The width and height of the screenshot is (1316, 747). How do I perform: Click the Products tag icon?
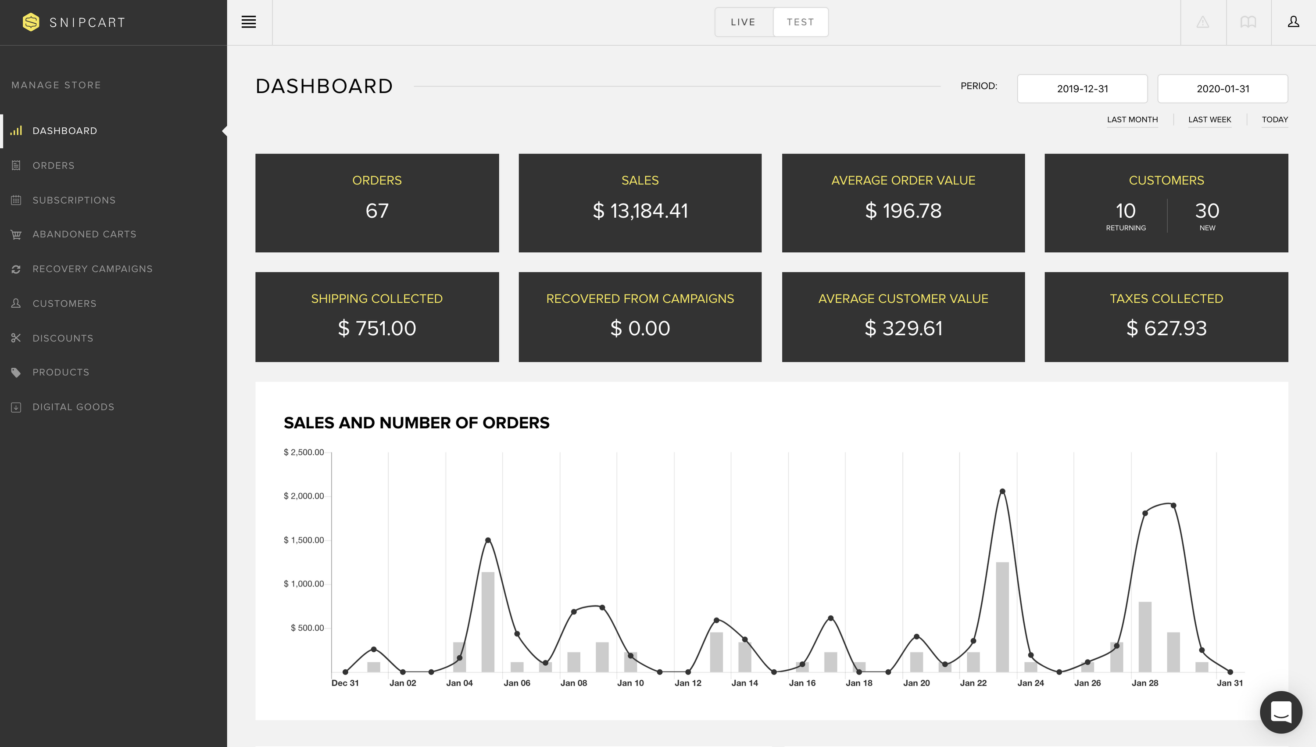(x=16, y=373)
